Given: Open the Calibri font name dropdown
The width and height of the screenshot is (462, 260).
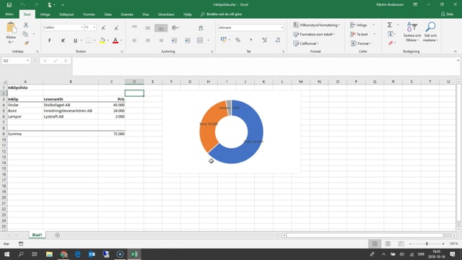Looking at the screenshot, I should point(82,27).
